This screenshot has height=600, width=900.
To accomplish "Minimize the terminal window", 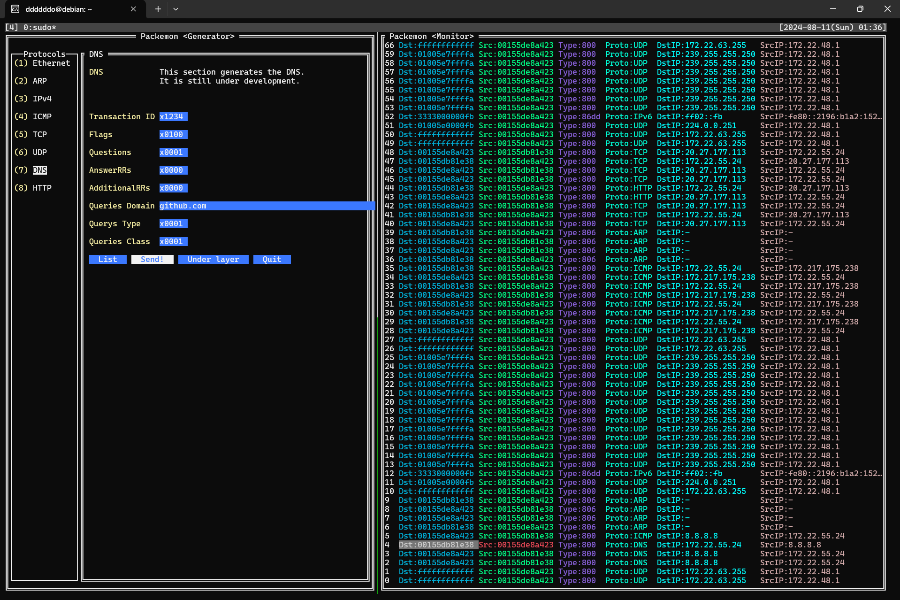I will [x=833, y=9].
